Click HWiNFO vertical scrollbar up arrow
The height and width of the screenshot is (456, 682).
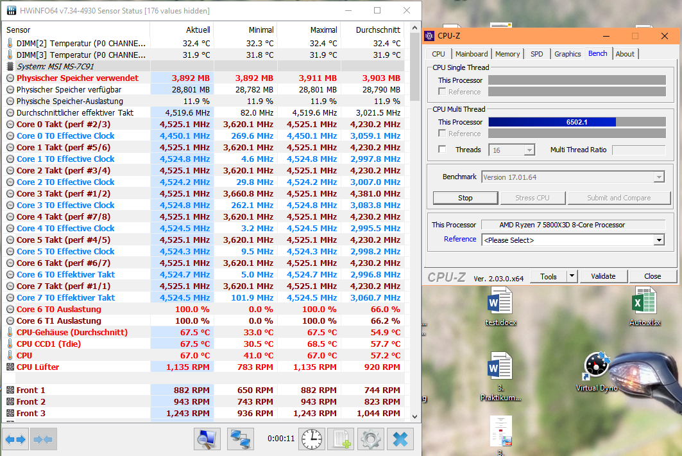click(x=414, y=28)
